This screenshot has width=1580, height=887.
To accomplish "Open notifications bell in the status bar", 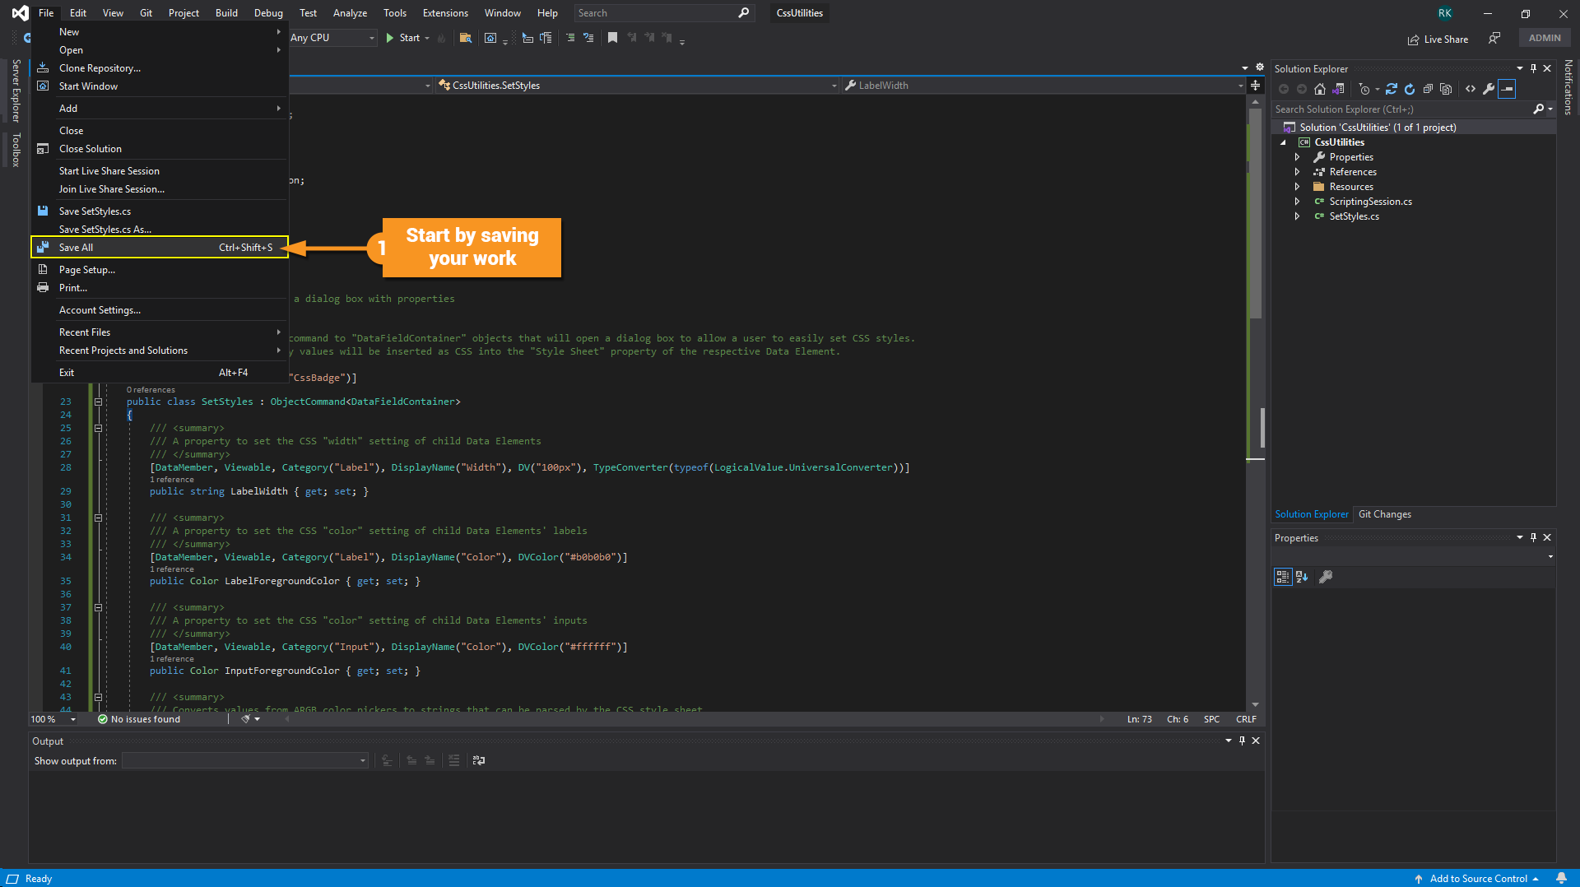I will click(x=1561, y=878).
